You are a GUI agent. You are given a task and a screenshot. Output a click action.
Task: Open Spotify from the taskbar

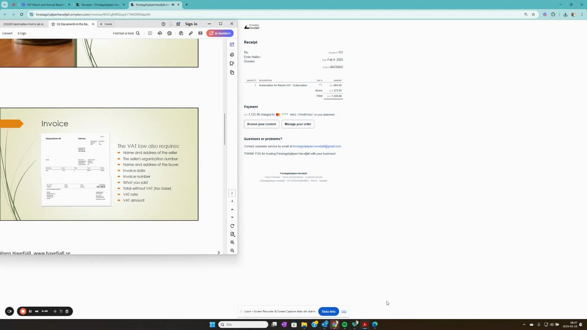tap(344, 324)
